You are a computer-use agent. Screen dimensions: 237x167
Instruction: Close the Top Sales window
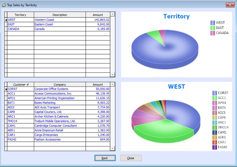point(229,5)
